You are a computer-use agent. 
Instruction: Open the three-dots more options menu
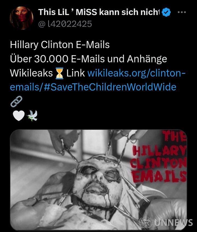coord(182,12)
